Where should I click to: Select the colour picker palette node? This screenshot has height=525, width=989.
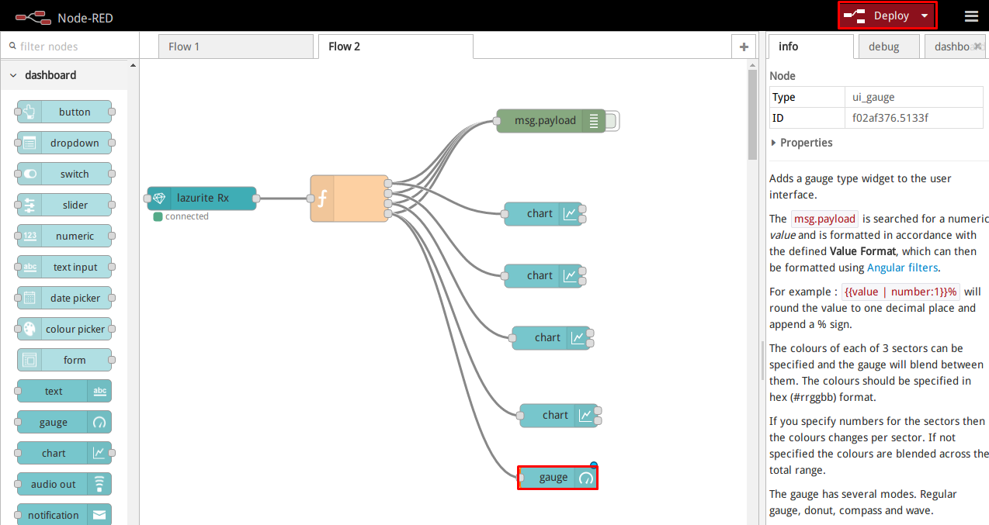[64, 329]
